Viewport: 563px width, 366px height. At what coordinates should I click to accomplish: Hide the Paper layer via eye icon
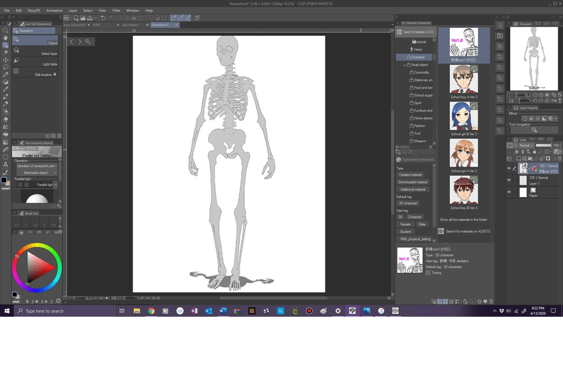(x=508, y=192)
